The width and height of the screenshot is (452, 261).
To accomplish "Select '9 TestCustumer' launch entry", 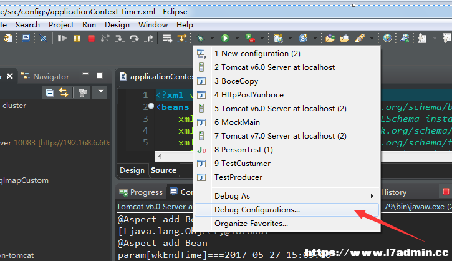I will [287, 164].
